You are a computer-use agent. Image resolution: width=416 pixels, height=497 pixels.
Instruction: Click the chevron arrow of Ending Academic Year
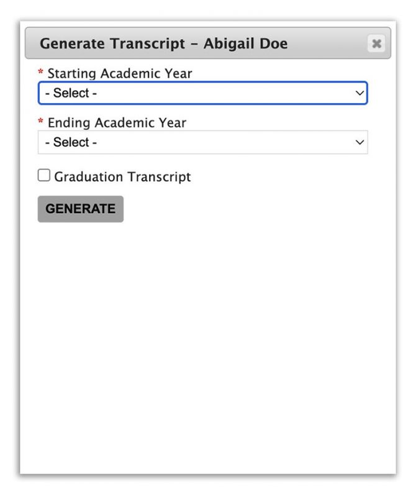point(359,142)
